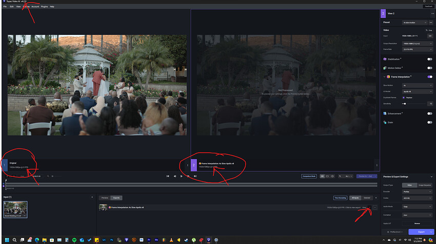Open the preset options three-dot menu

coord(431,23)
